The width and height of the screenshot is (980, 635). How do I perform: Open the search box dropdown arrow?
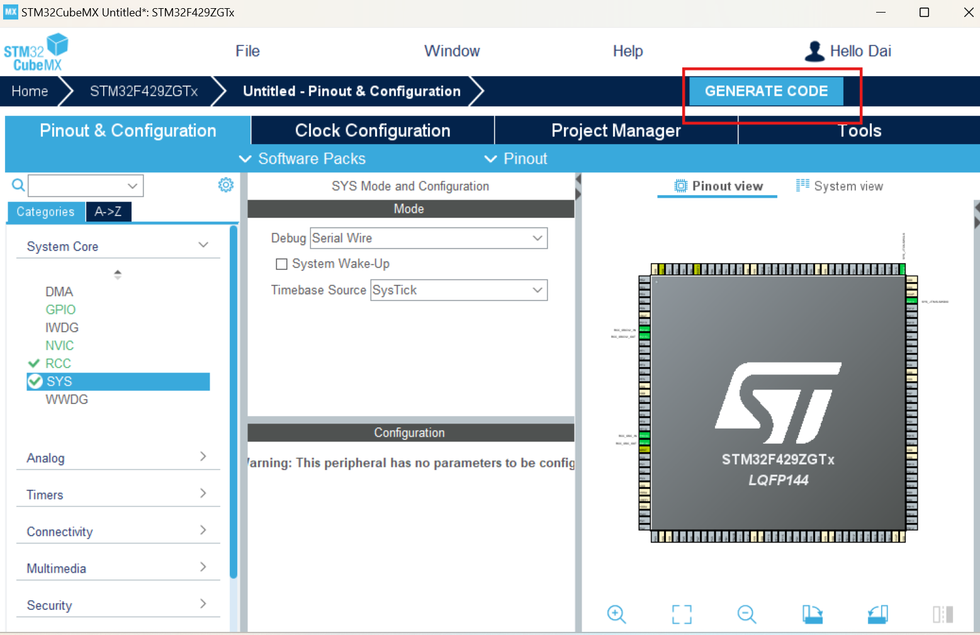click(132, 186)
